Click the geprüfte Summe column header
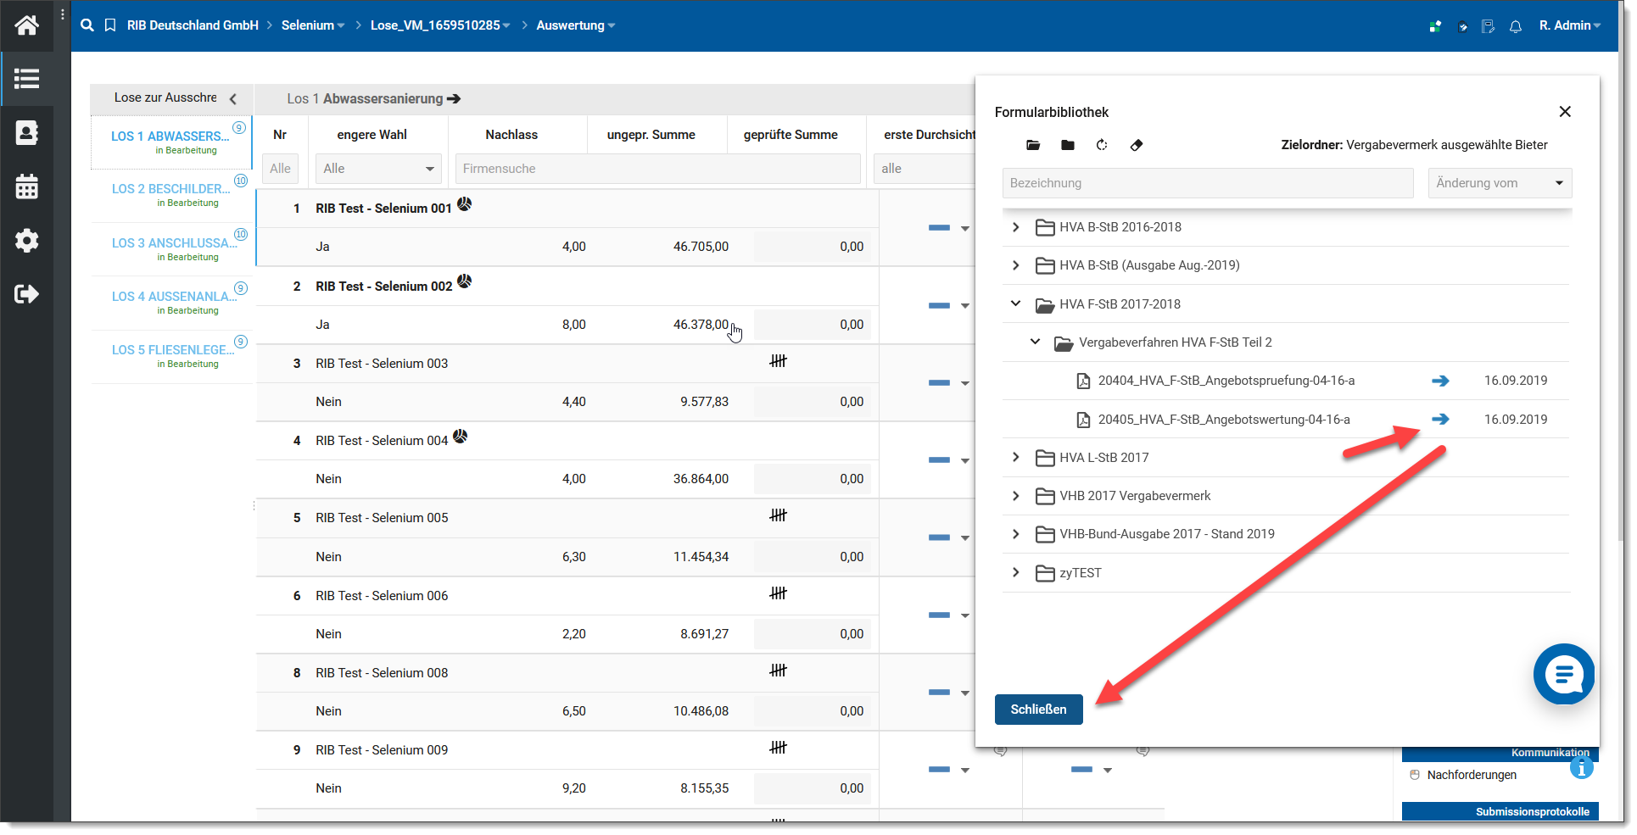Screen dimensions: 1637x835 click(791, 135)
